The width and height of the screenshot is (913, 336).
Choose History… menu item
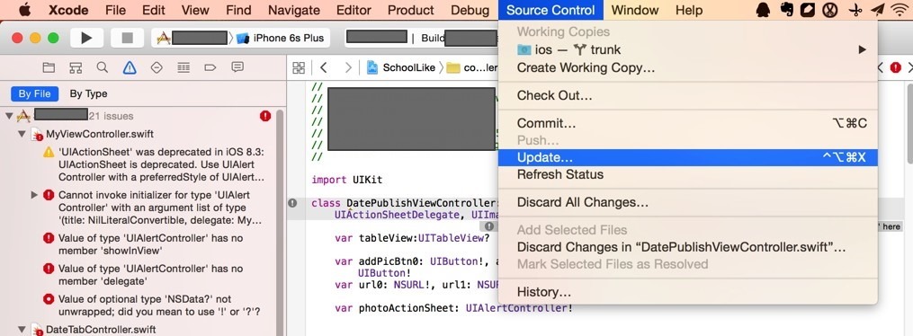[687, 292]
